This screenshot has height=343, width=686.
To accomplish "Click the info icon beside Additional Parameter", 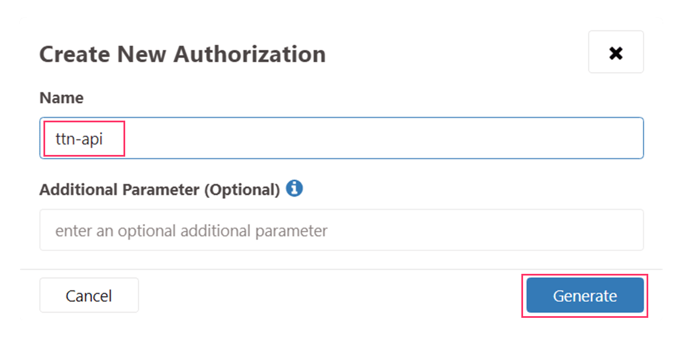I will click(294, 188).
